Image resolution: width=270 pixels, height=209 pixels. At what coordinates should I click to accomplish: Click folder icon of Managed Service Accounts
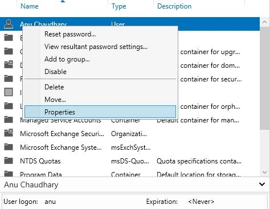pyautogui.click(x=9, y=120)
